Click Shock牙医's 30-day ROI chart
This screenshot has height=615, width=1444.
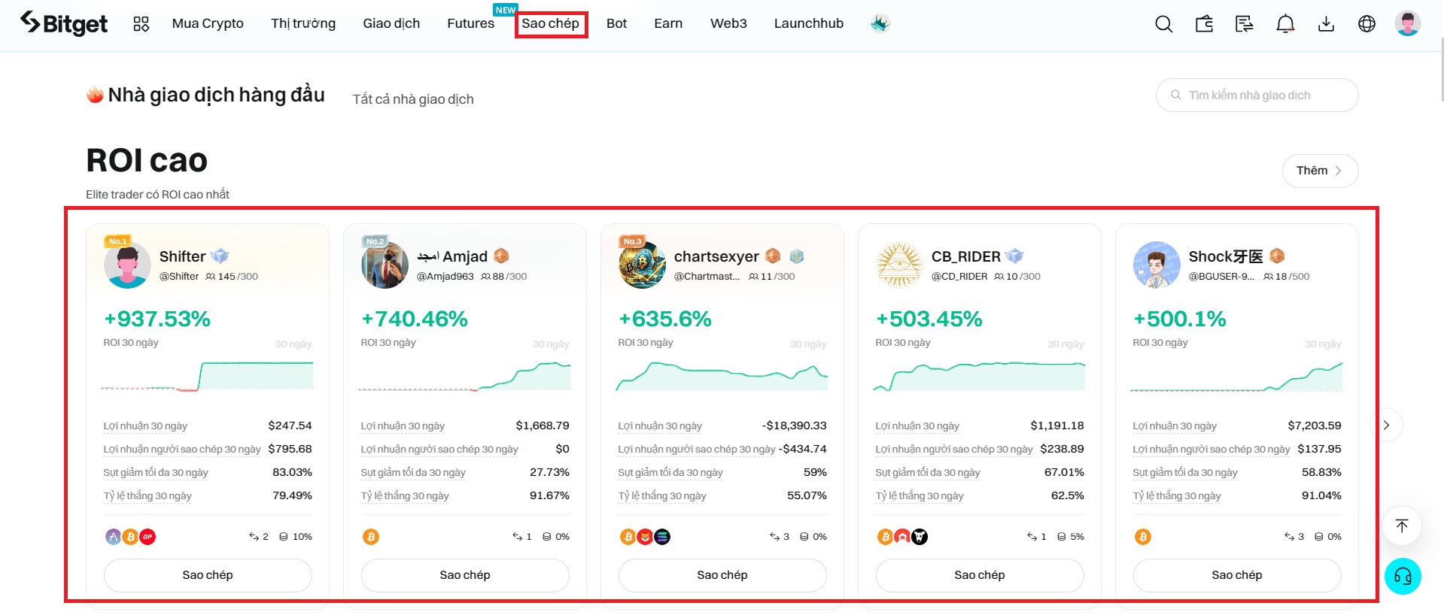1236,377
